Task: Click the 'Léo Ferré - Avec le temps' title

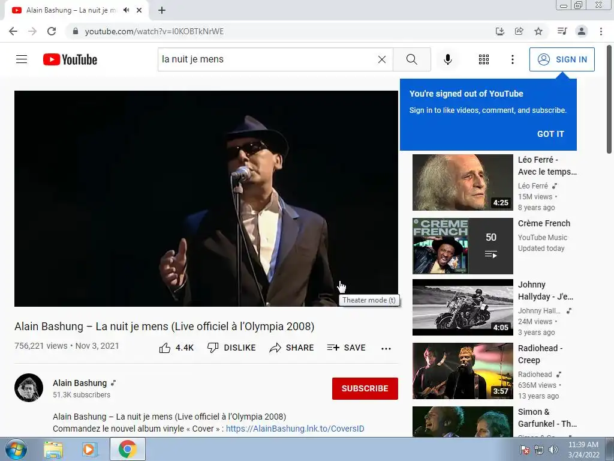Action: [x=547, y=166]
